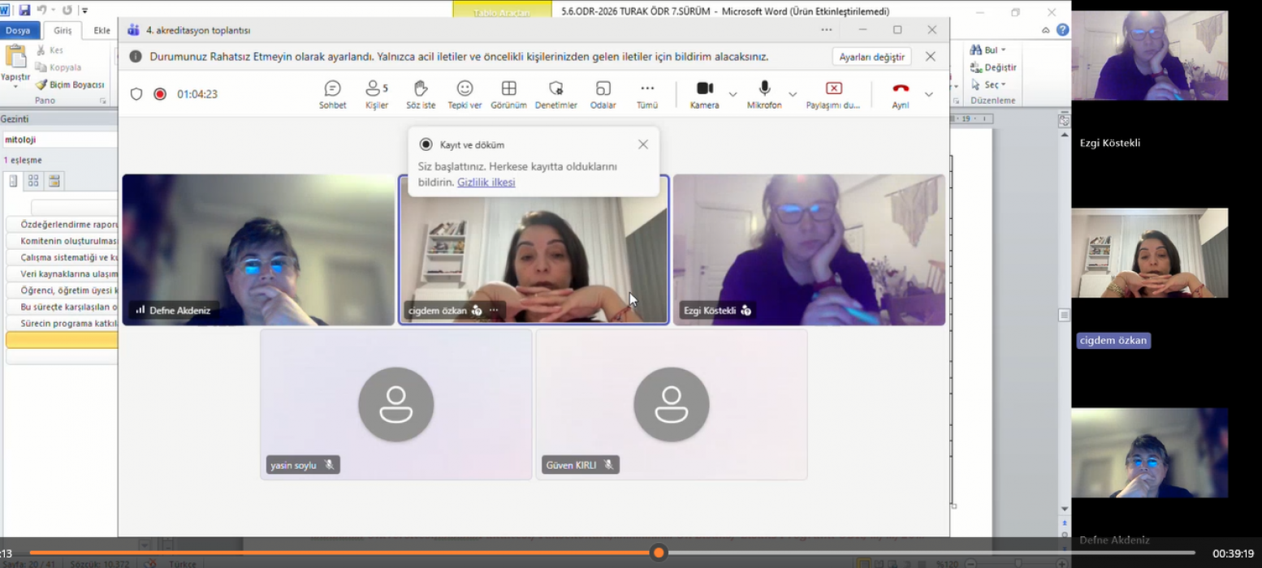Expand the Ayrıl leave options arrow
The height and width of the screenshot is (568, 1262).
(929, 94)
